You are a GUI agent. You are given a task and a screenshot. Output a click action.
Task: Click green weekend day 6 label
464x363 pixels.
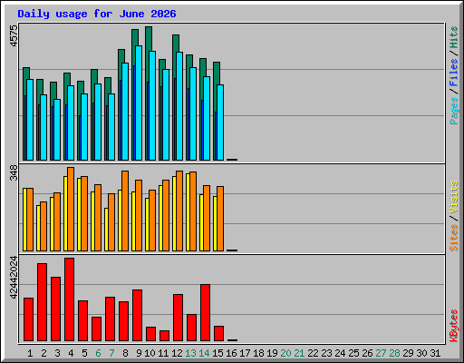coord(98,353)
